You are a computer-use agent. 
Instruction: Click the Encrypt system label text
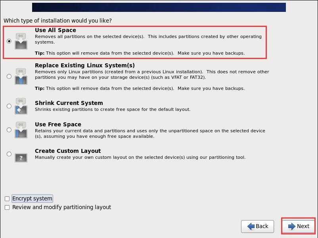coord(32,198)
